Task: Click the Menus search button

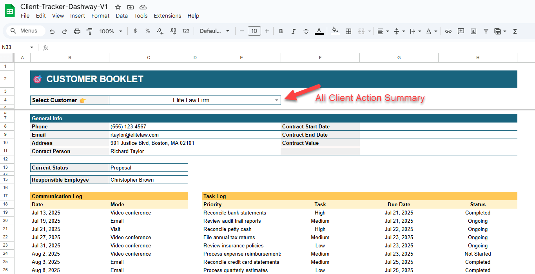Action: 25,31
